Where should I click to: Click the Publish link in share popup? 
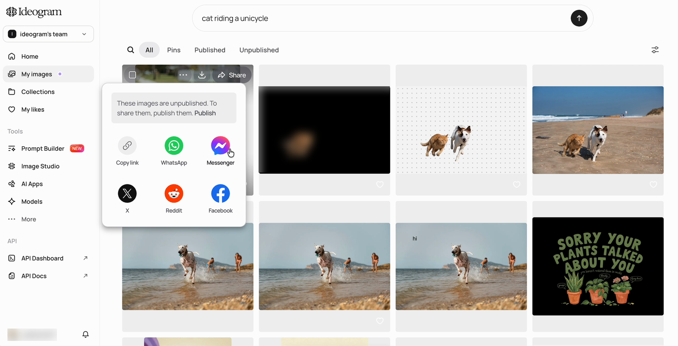coord(205,113)
